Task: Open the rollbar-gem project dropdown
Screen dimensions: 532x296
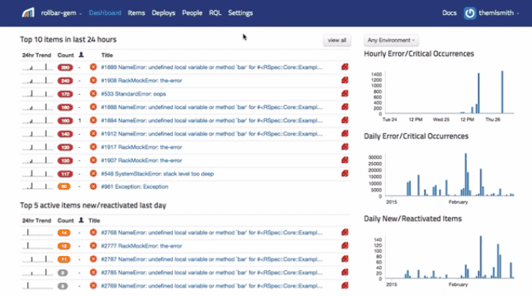Action: 61,13
